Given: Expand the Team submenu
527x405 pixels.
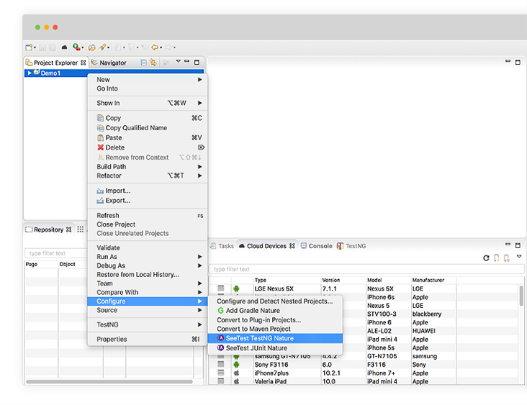Looking at the screenshot, I should tap(148, 283).
